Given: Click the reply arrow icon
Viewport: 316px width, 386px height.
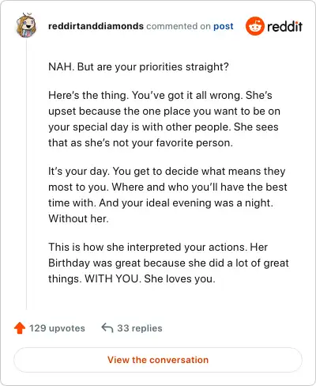Looking at the screenshot, I should point(107,327).
